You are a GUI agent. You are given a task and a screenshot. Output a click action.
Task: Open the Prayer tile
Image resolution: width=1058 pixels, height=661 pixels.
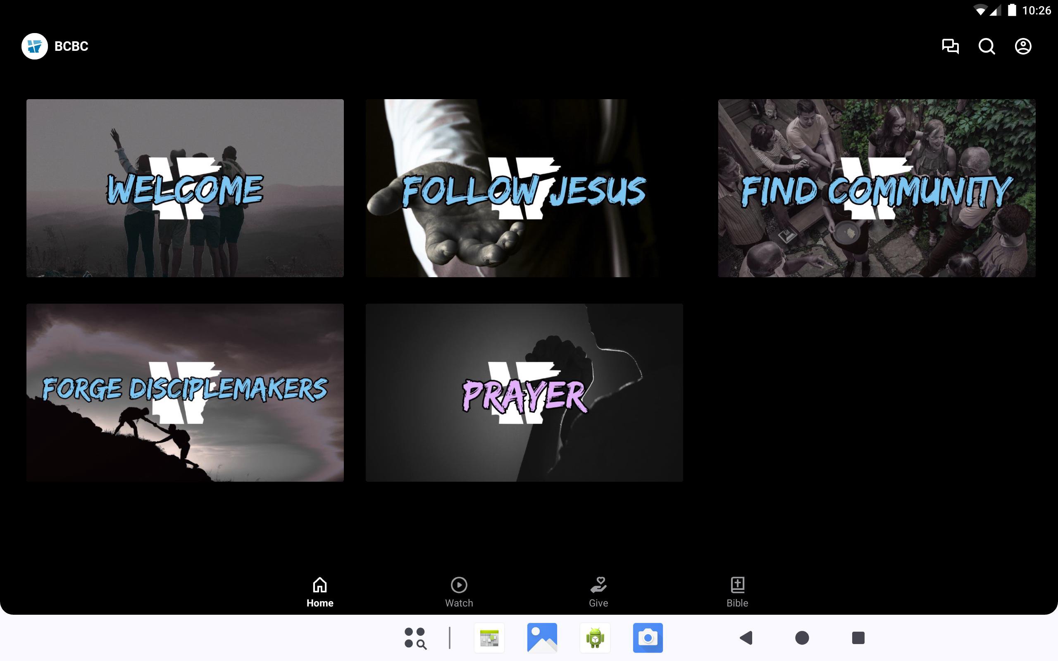pyautogui.click(x=524, y=392)
